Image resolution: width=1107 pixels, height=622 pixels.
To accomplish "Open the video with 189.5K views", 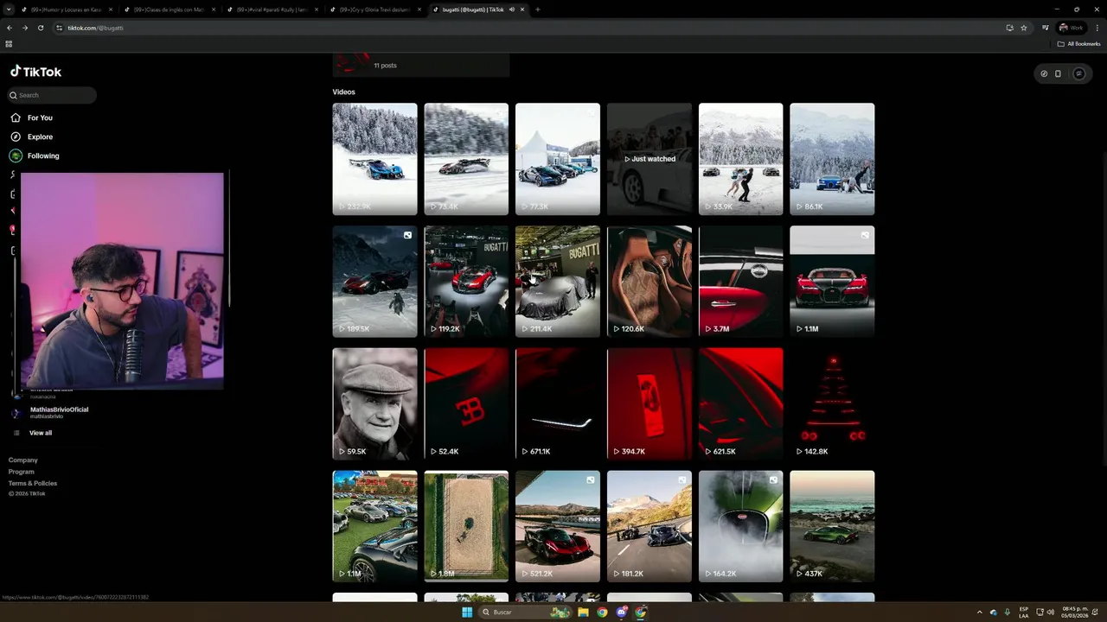I will pos(374,282).
